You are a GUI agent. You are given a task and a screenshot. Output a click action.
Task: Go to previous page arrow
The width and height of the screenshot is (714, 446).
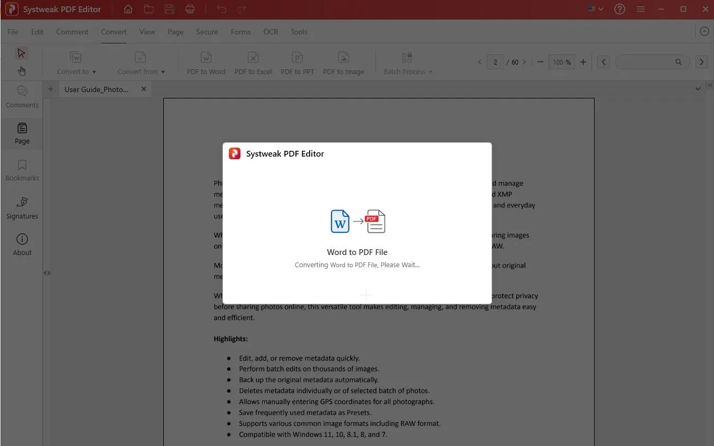pos(480,62)
